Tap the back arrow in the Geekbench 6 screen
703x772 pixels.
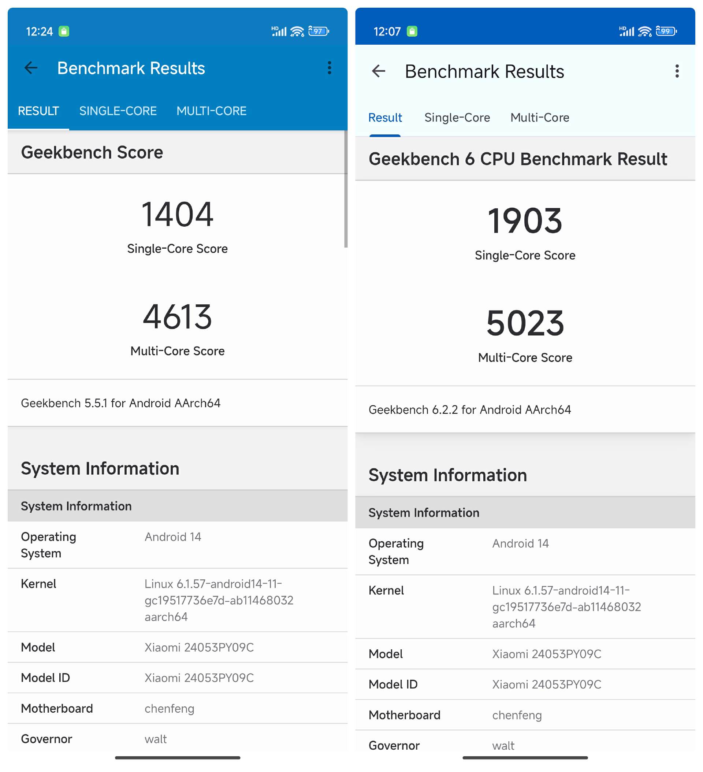point(378,71)
